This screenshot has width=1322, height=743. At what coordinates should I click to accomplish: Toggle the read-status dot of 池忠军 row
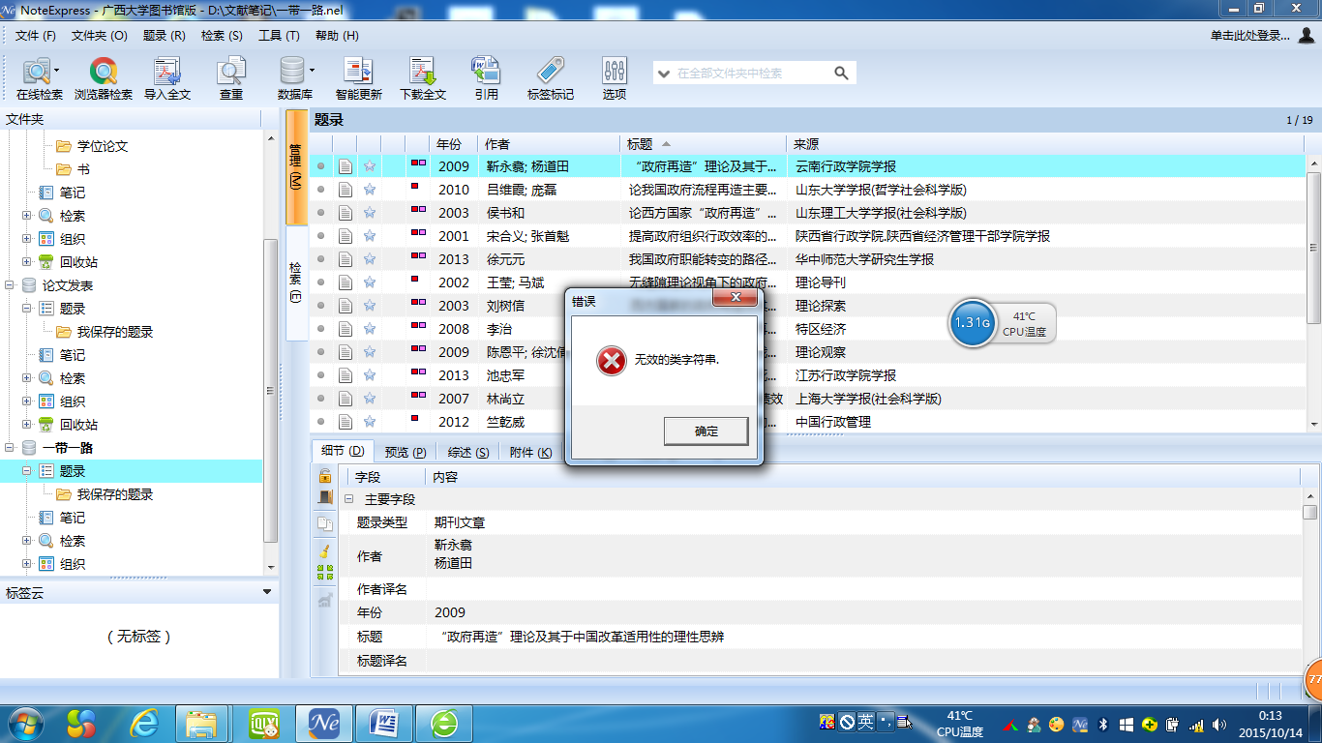[321, 375]
